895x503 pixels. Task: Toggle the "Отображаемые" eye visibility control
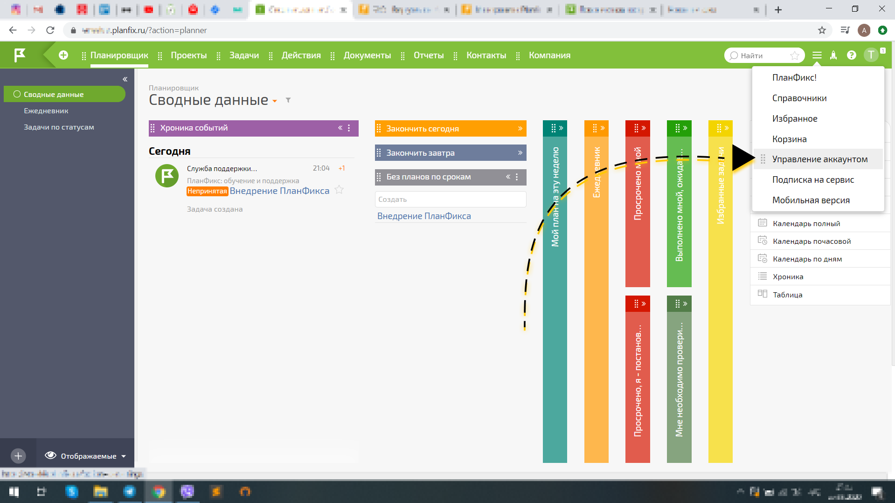[x=51, y=456]
